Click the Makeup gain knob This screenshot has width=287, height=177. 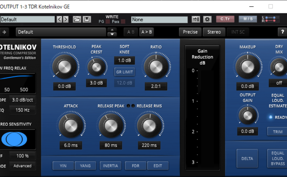[248, 67]
